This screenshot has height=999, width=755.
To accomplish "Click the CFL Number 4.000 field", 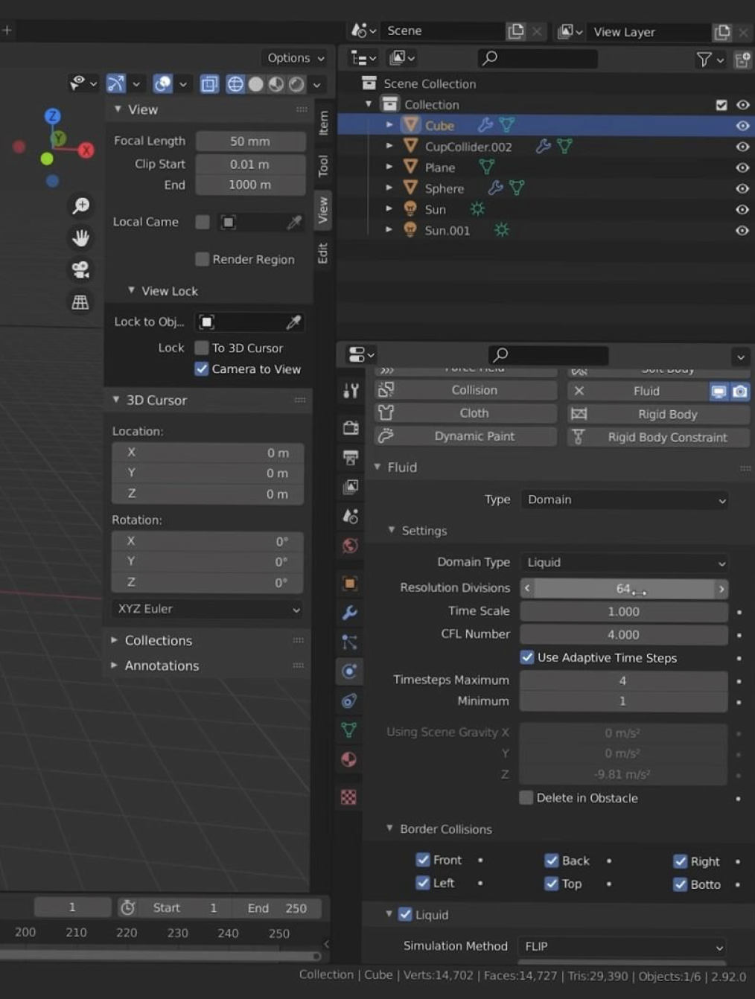I will click(624, 635).
